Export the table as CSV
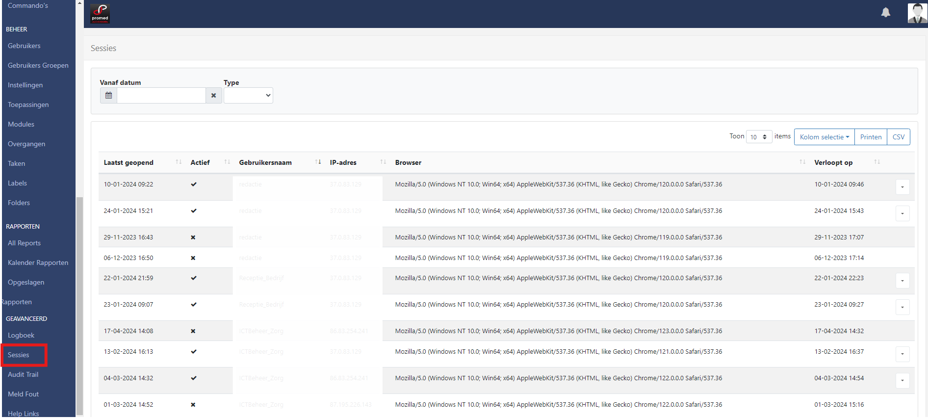Viewport: 928px width, 419px height. 898,137
